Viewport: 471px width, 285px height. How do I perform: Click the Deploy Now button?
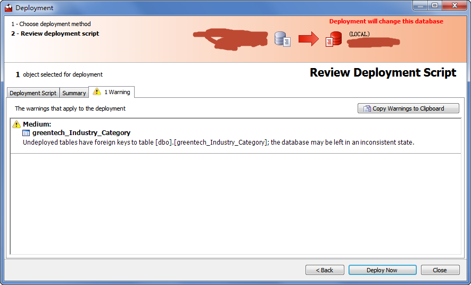click(x=382, y=270)
